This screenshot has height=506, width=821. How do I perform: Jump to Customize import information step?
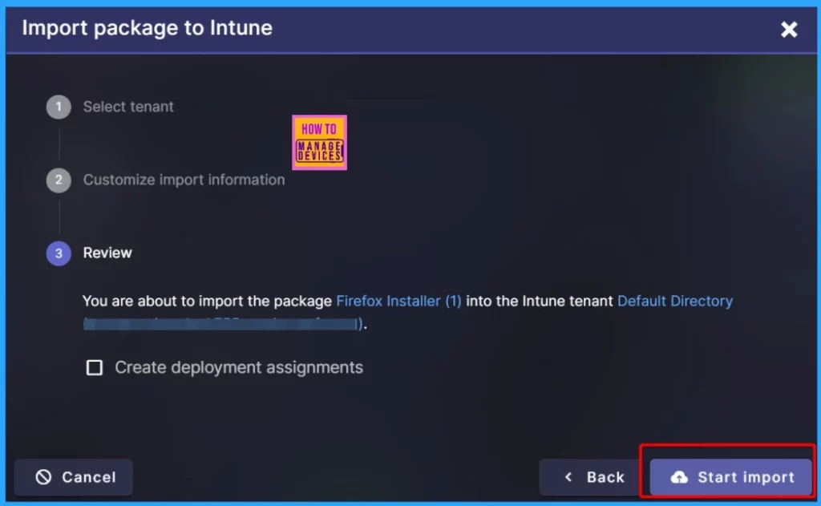coord(184,180)
